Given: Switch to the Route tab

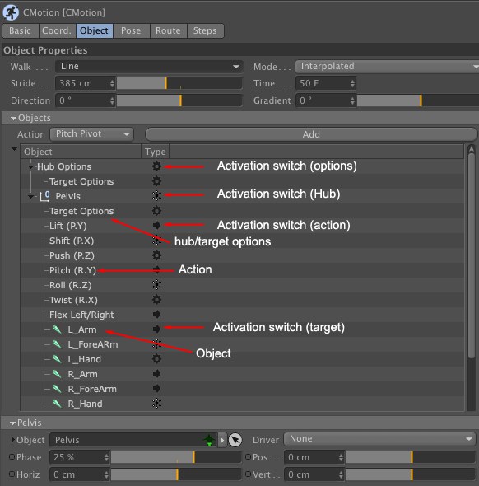Looking at the screenshot, I should (168, 30).
